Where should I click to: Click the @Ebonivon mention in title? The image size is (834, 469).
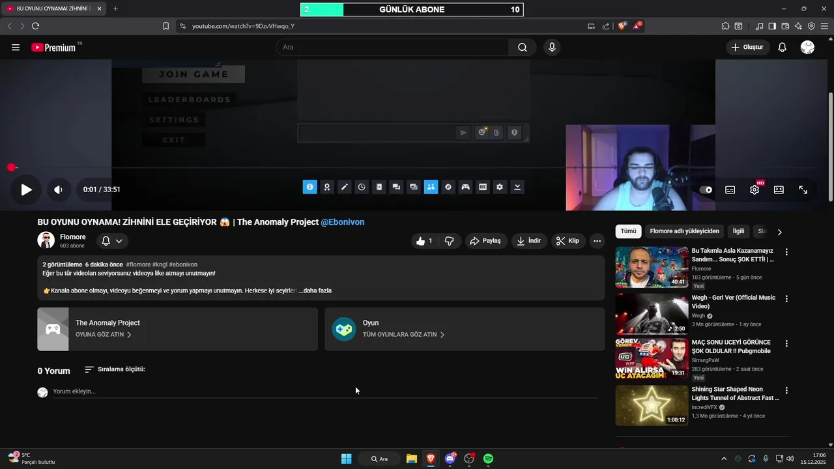click(x=343, y=222)
